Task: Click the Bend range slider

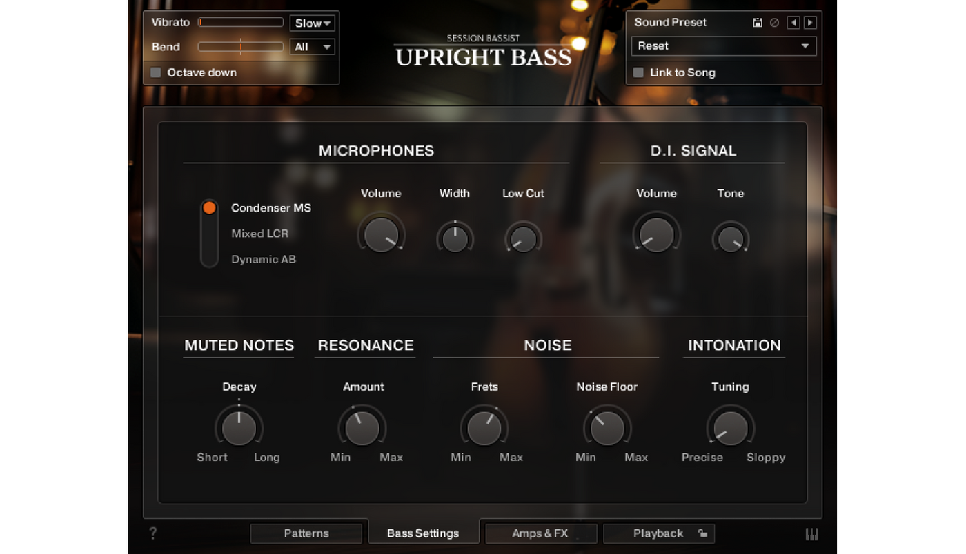Action: tap(241, 47)
